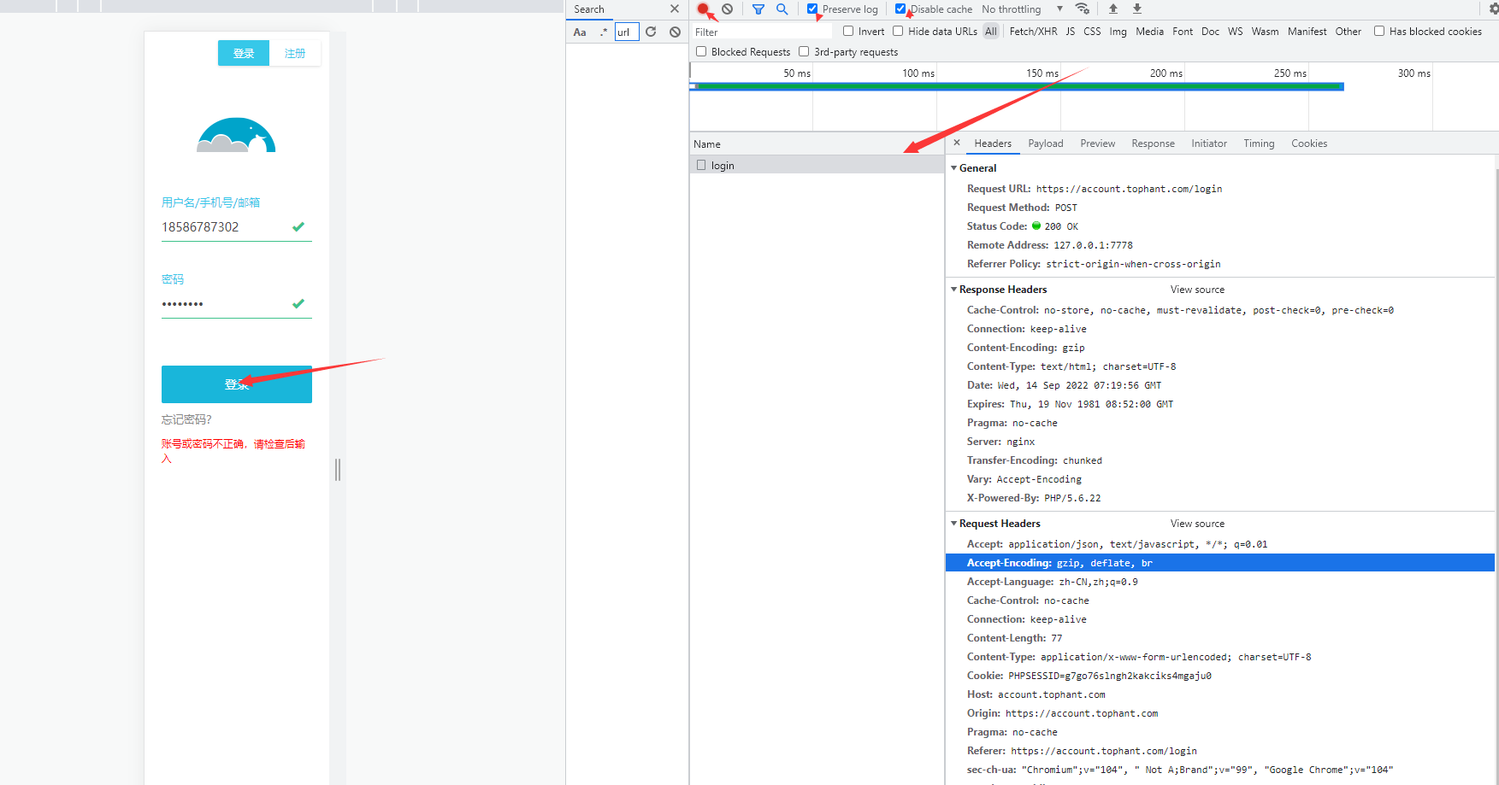
Task: Open network settings gear icon
Action: coord(1494,9)
